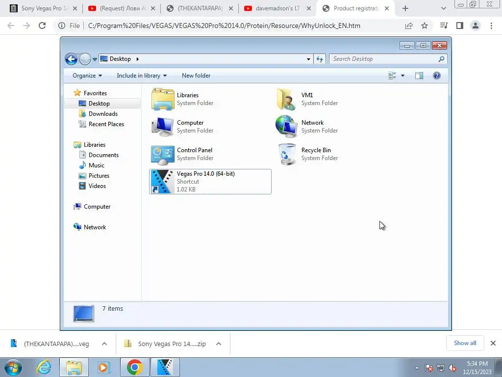502x377 pixels.
Task: Select the Control Panel icon
Action: [163, 155]
